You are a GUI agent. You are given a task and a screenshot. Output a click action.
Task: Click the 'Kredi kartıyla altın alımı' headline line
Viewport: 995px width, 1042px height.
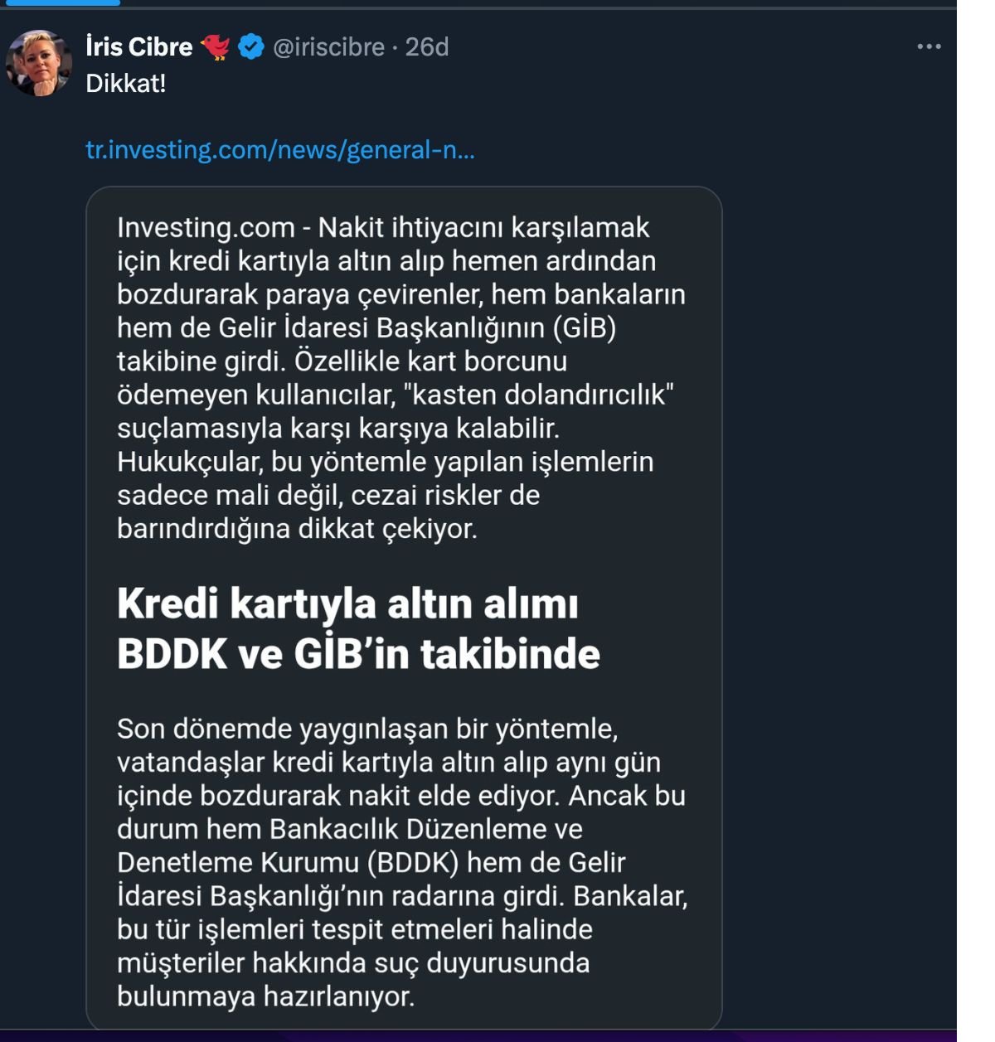coord(347,603)
